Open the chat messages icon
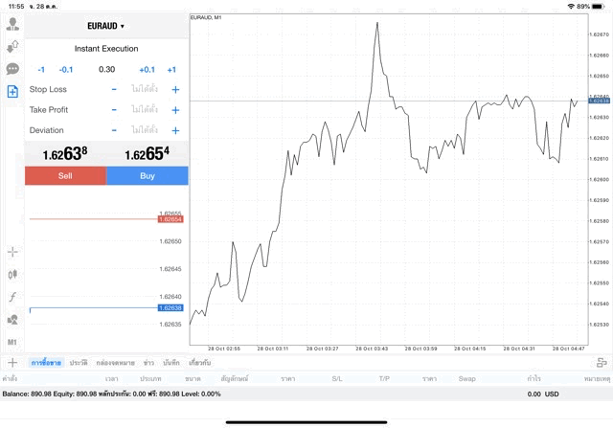 click(x=12, y=69)
